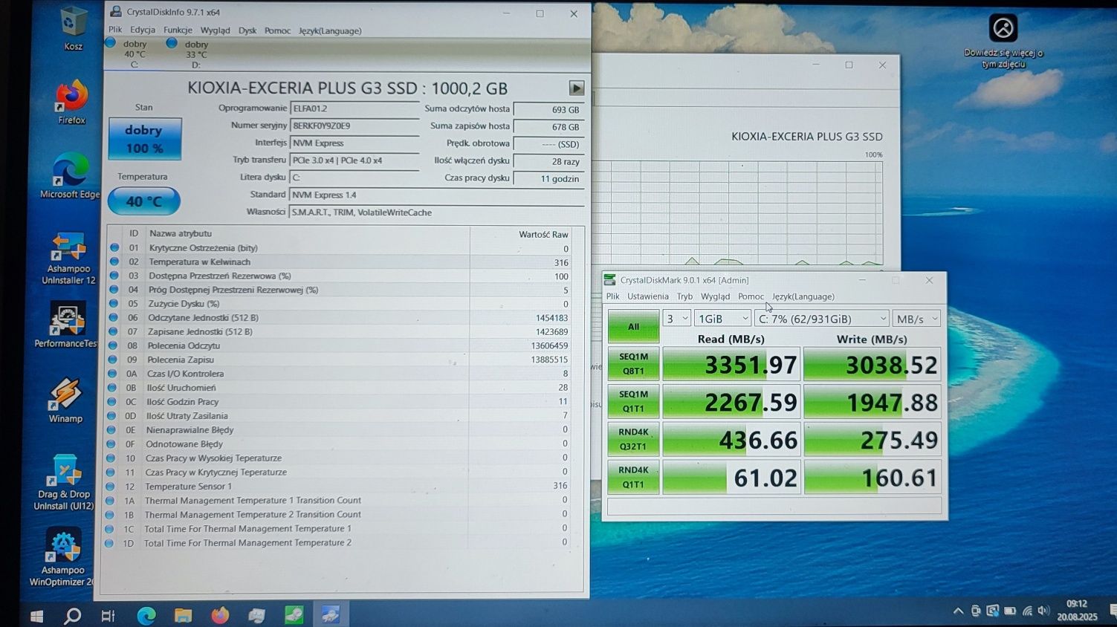
Task: Open the Plik menu in CrystalDiskInfo
Action: tap(115, 30)
